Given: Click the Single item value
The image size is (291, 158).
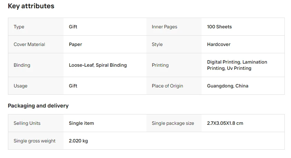Looking at the screenshot, I should tap(81, 123).
